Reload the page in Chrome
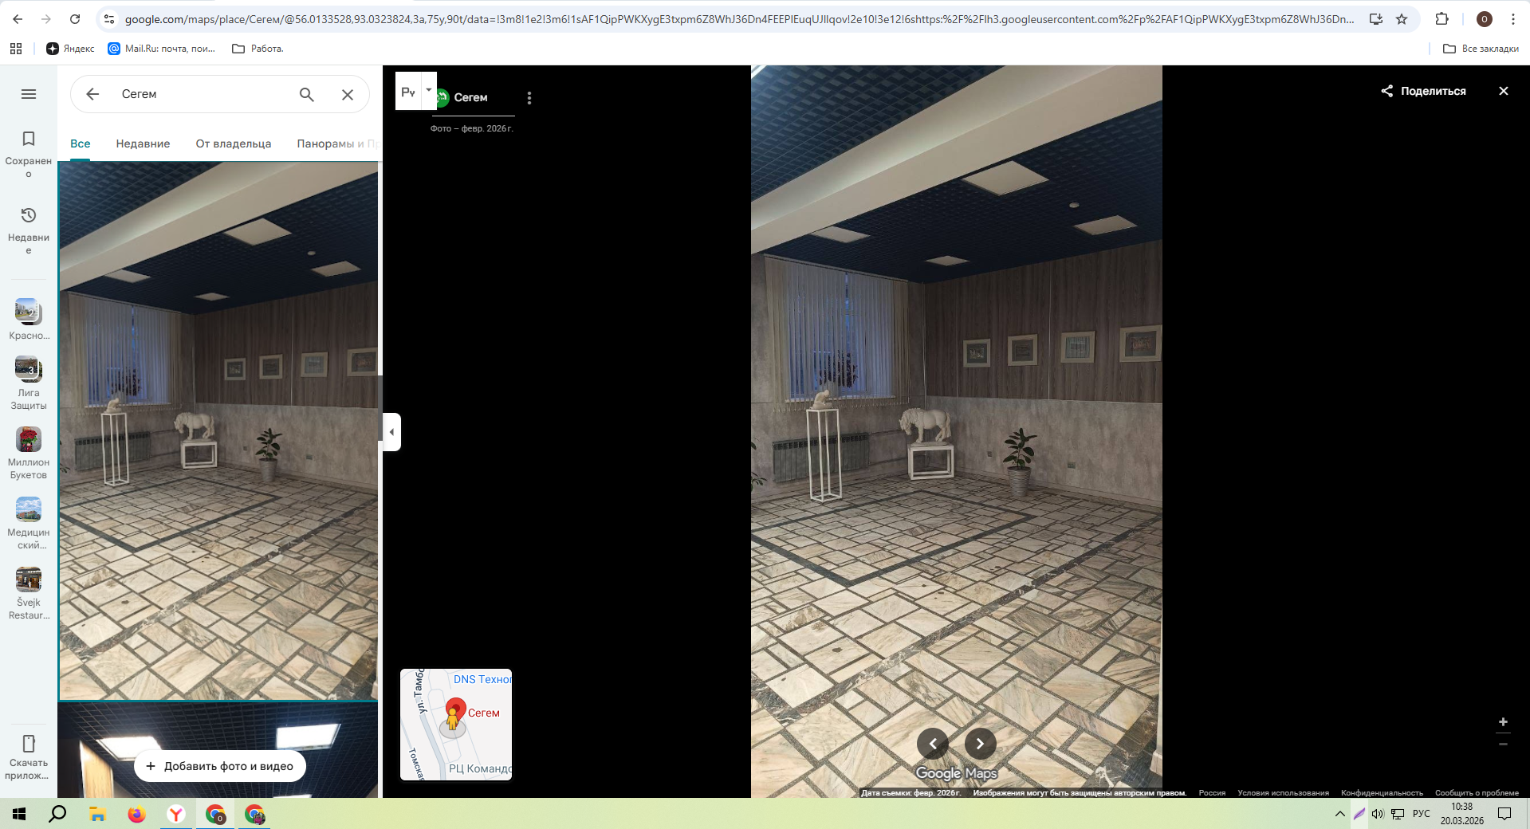1530x829 pixels. [x=75, y=19]
